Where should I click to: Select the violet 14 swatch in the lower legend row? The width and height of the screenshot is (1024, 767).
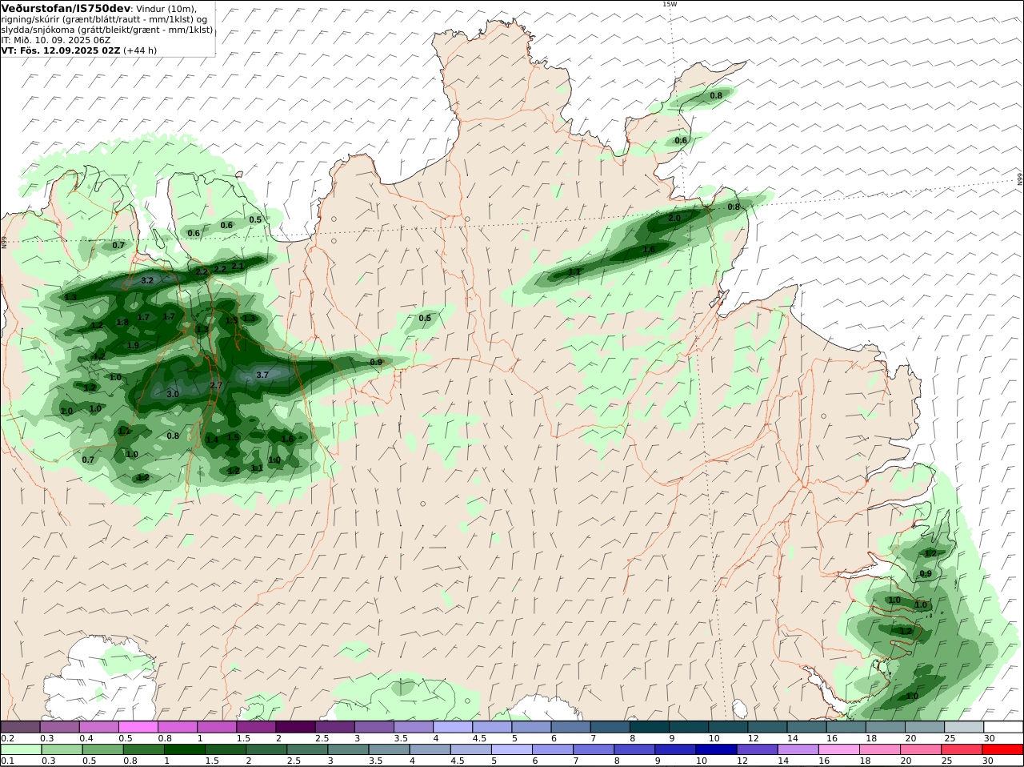tap(799, 749)
